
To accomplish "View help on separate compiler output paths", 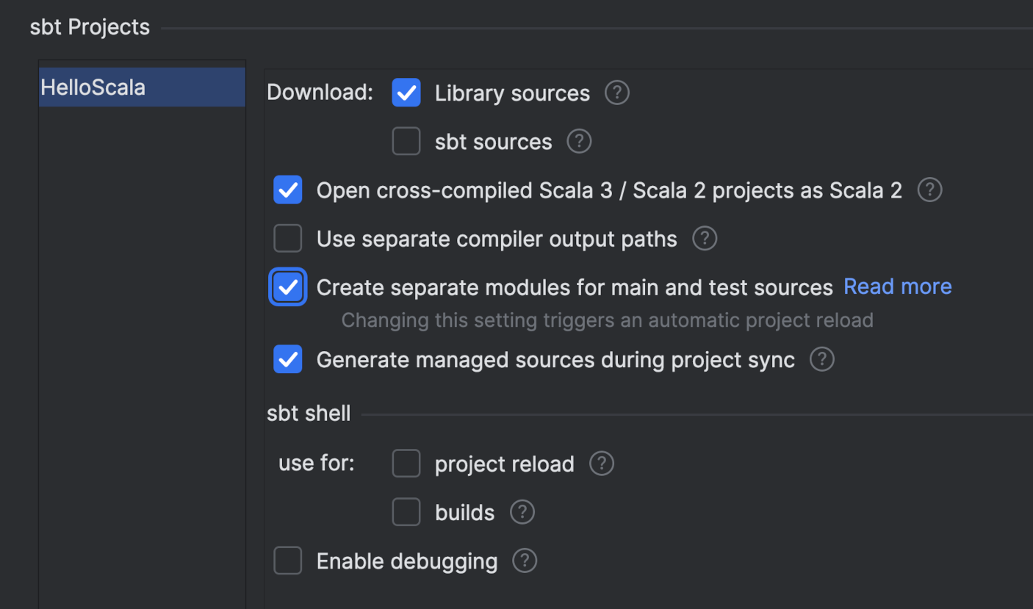I will (704, 238).
